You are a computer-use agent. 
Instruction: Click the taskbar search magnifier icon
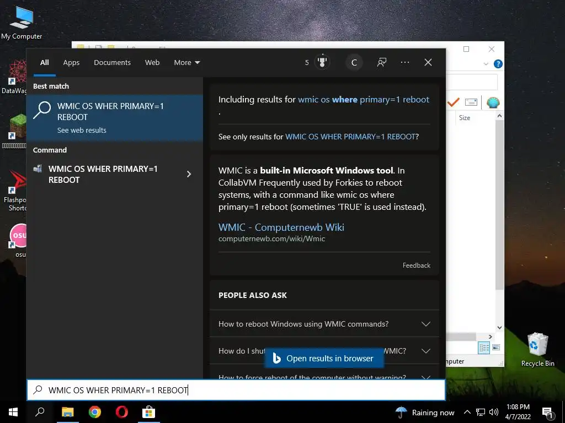tap(40, 412)
